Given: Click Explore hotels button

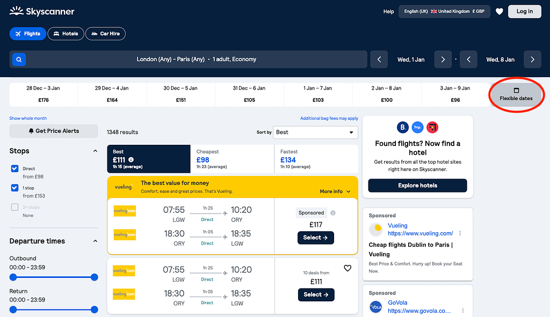Looking at the screenshot, I should 417,186.
